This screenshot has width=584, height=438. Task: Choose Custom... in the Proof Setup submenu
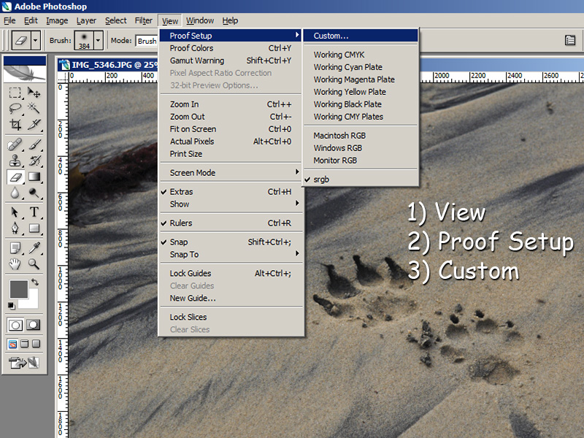(361, 35)
